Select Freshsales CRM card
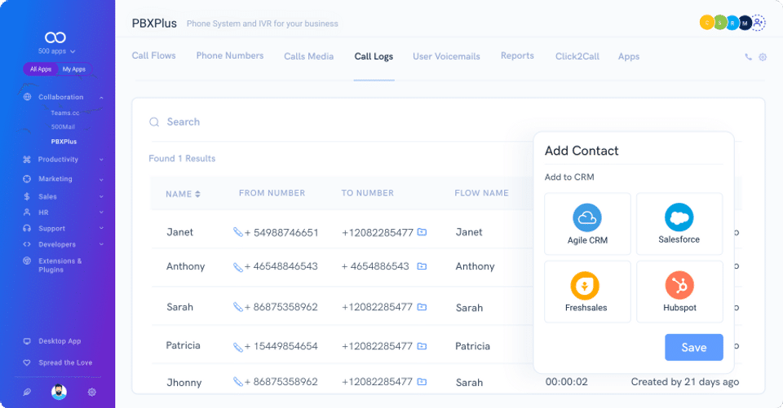This screenshot has height=408, width=783. [587, 292]
